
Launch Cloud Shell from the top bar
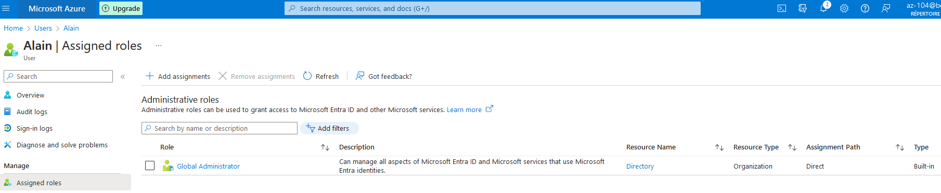tap(782, 8)
